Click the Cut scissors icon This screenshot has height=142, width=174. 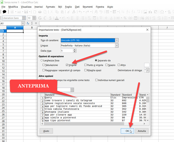coord(51,12)
